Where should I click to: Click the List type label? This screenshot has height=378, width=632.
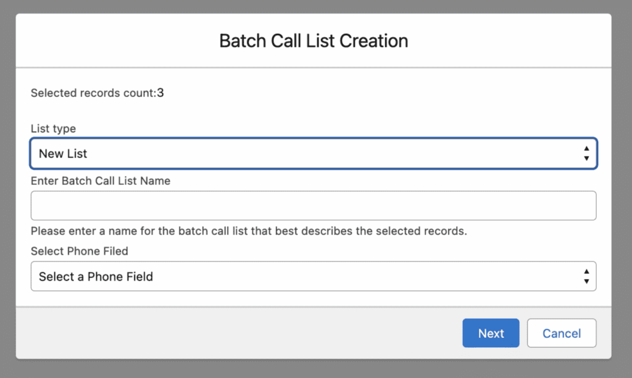tap(53, 129)
